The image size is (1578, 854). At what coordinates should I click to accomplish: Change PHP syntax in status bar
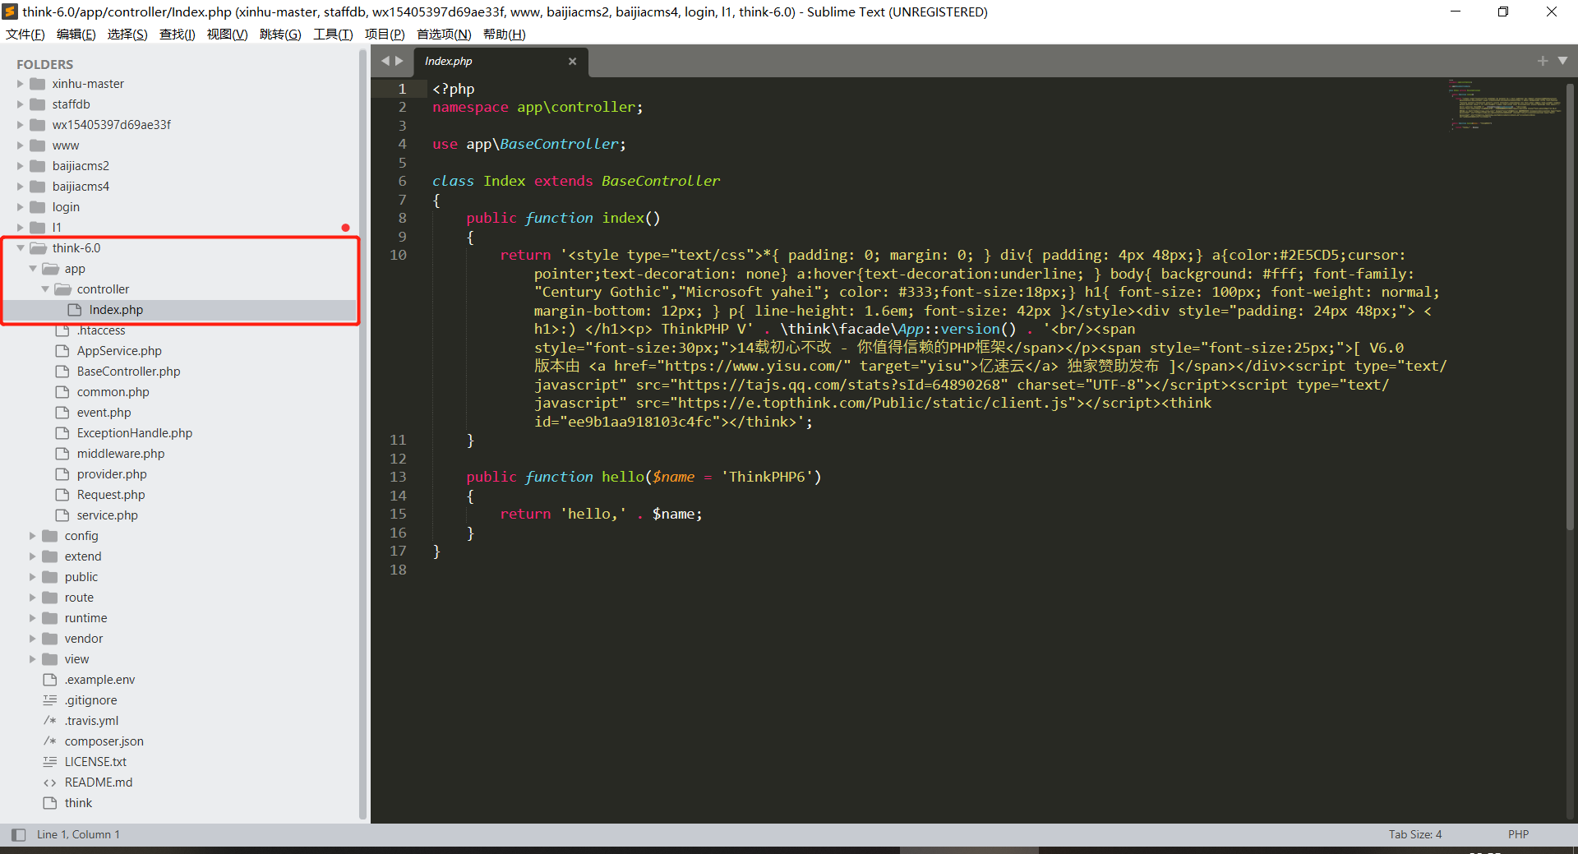pos(1518,834)
